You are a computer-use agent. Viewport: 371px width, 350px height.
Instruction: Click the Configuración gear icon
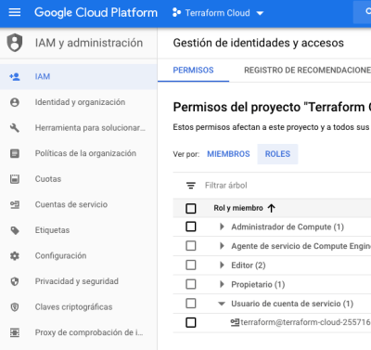pos(15,255)
